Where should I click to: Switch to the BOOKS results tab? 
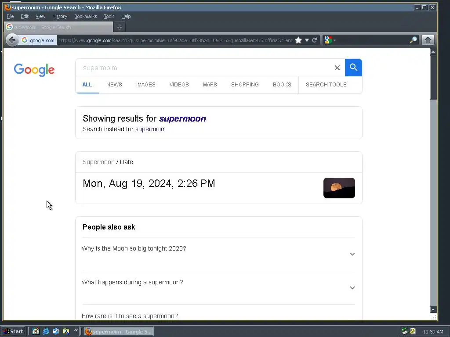282,85
